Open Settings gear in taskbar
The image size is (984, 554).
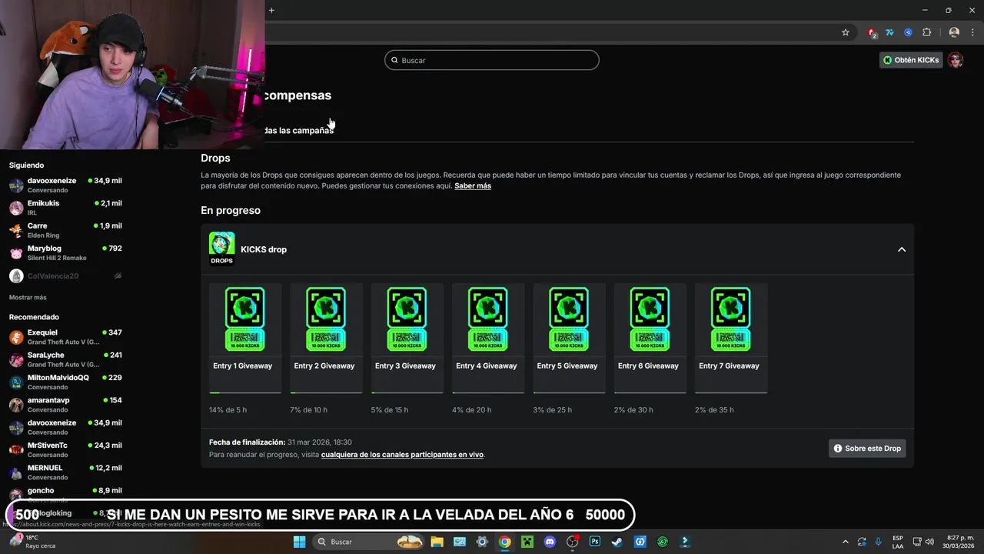point(482,542)
